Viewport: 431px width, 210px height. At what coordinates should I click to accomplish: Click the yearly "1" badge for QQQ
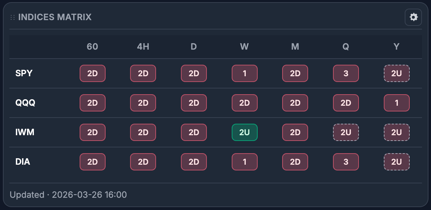[396, 103]
